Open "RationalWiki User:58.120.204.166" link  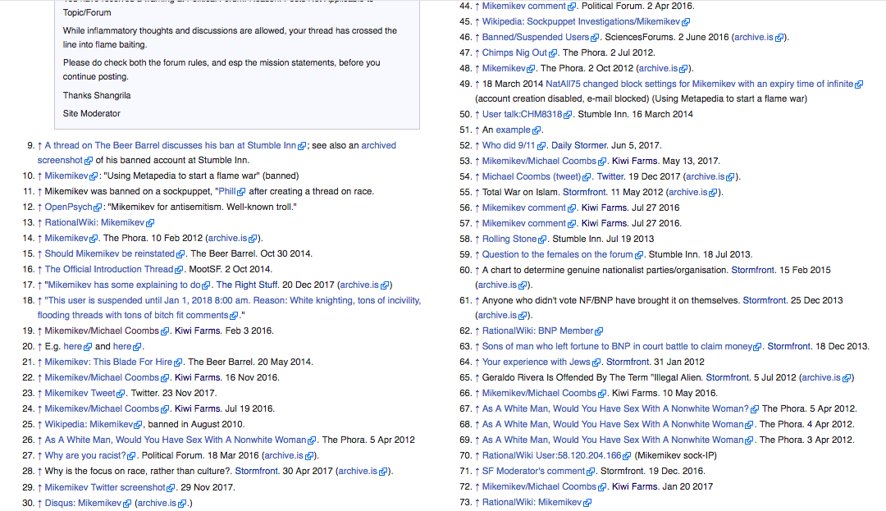[x=551, y=456]
